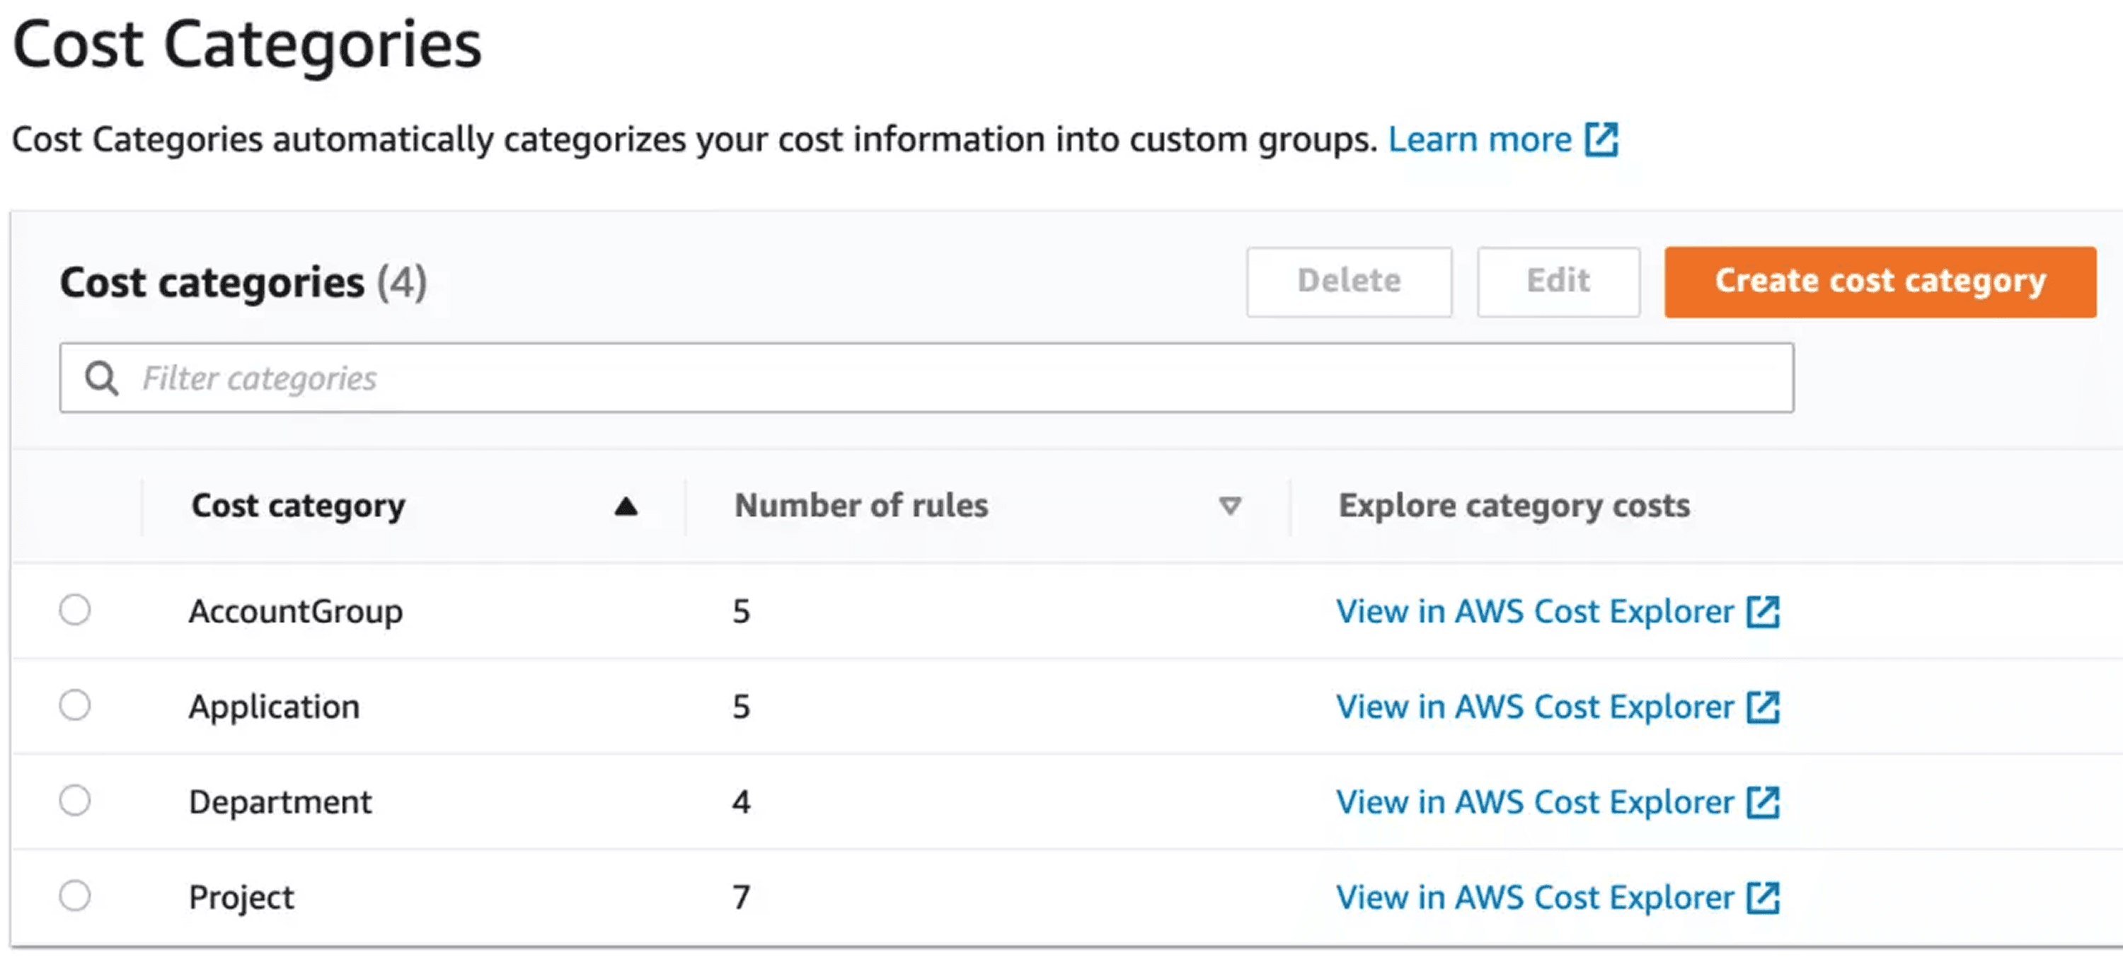Click external link icon in Application row
Image resolution: width=2123 pixels, height=967 pixels.
pyautogui.click(x=1763, y=707)
